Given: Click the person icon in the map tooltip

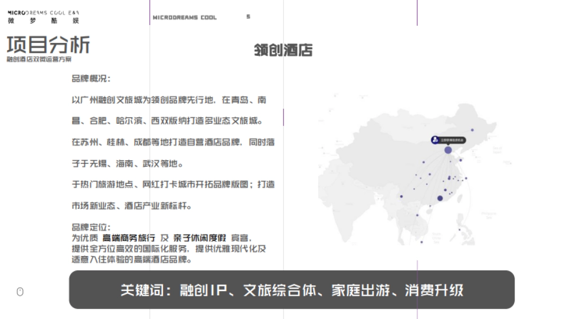Looking at the screenshot, I should coord(435,140).
